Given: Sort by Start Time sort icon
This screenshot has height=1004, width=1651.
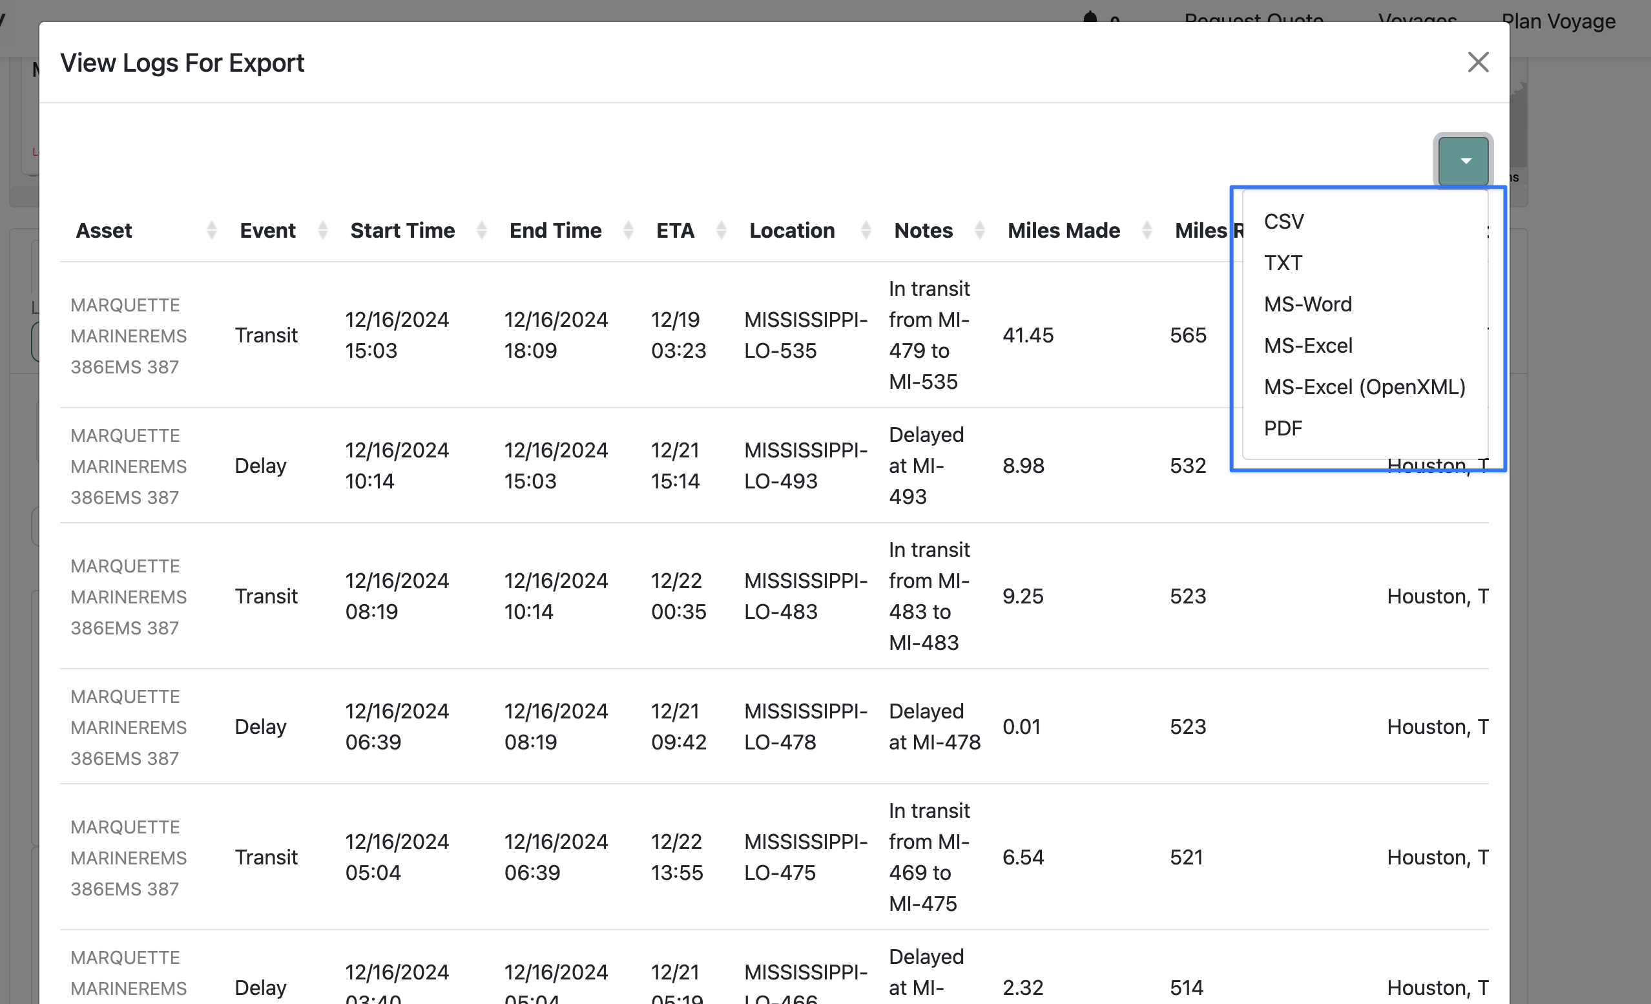Looking at the screenshot, I should [x=482, y=231].
